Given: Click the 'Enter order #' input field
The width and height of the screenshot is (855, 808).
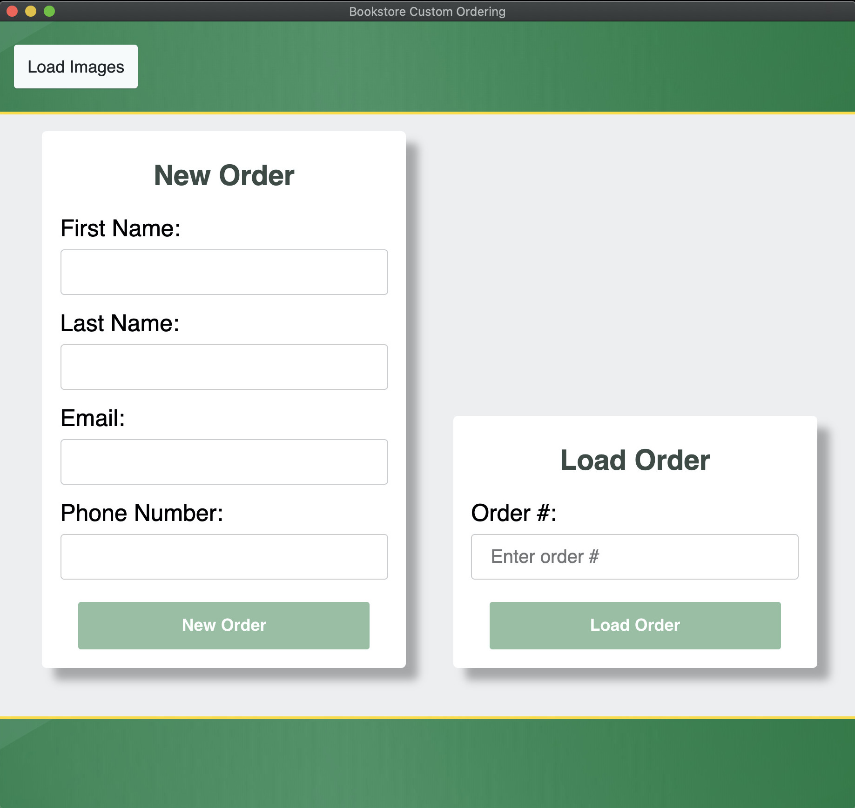Looking at the screenshot, I should (634, 557).
